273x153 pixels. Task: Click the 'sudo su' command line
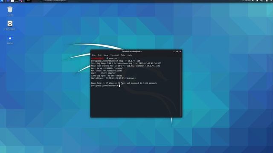[x=104, y=59]
